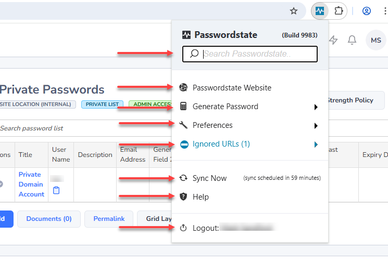Image resolution: width=388 pixels, height=263 pixels.
Task: Click the (Build 9983) version text
Action: pos(299,35)
